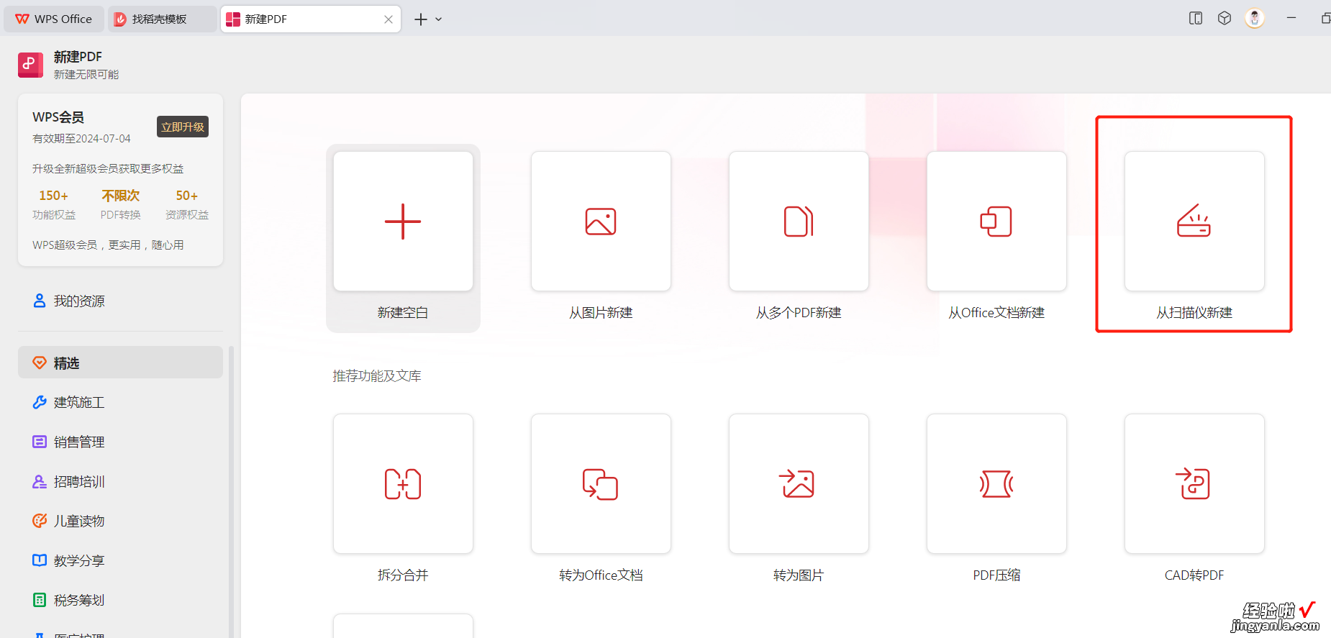Click the 有效期至2024-07-04 text
This screenshot has width=1331, height=638.
point(81,138)
